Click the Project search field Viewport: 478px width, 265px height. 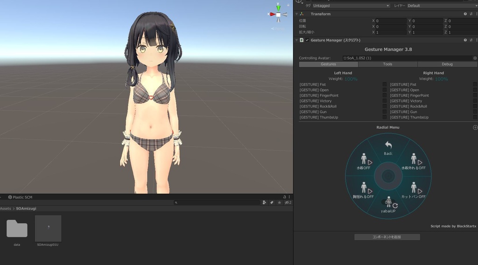217,202
